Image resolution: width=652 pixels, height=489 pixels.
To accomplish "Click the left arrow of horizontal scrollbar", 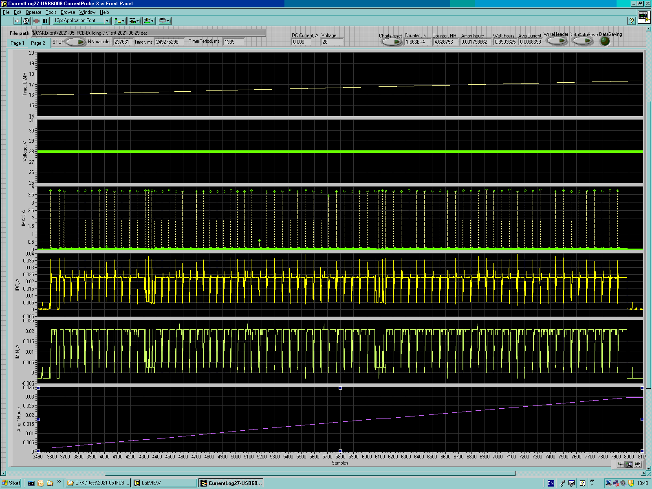I will click(x=4, y=474).
